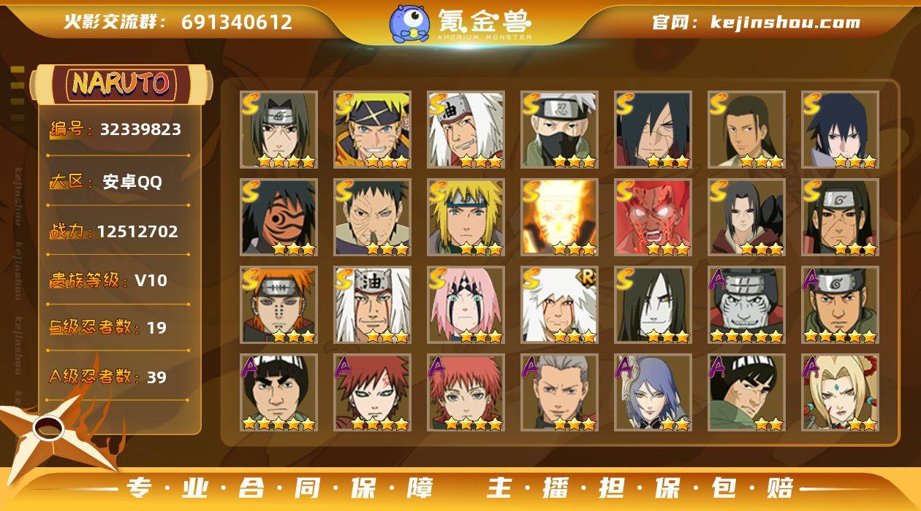Choose the red-skinned Might Guy avatar
This screenshot has width=921, height=511.
[653, 217]
